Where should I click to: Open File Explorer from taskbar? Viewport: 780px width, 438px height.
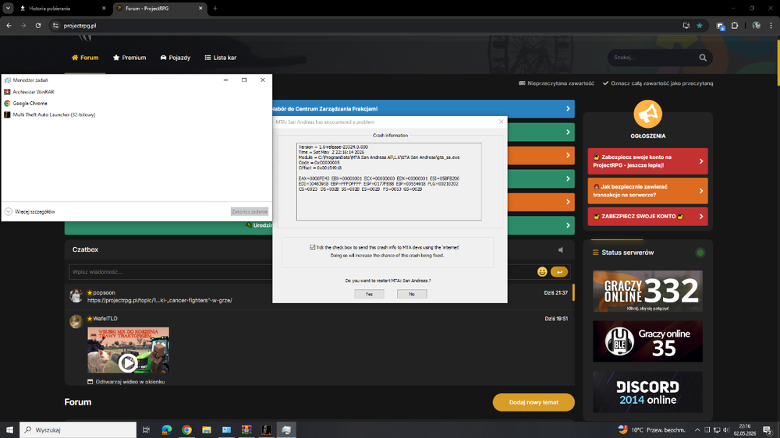(207, 430)
